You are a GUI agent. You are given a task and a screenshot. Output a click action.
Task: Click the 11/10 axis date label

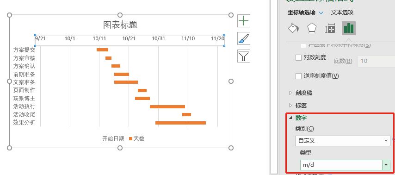[188, 38]
